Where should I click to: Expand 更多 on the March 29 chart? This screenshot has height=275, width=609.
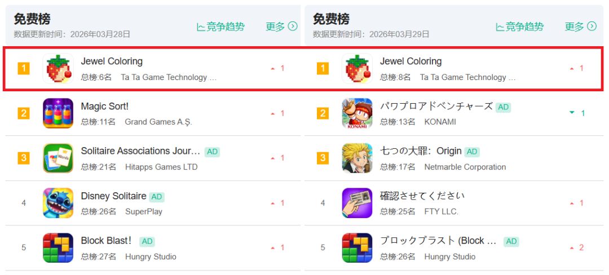(x=580, y=26)
